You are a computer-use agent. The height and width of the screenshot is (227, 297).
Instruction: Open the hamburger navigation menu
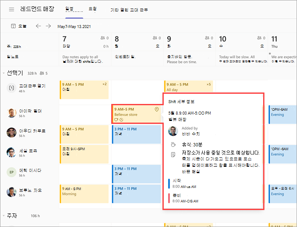(11, 9)
